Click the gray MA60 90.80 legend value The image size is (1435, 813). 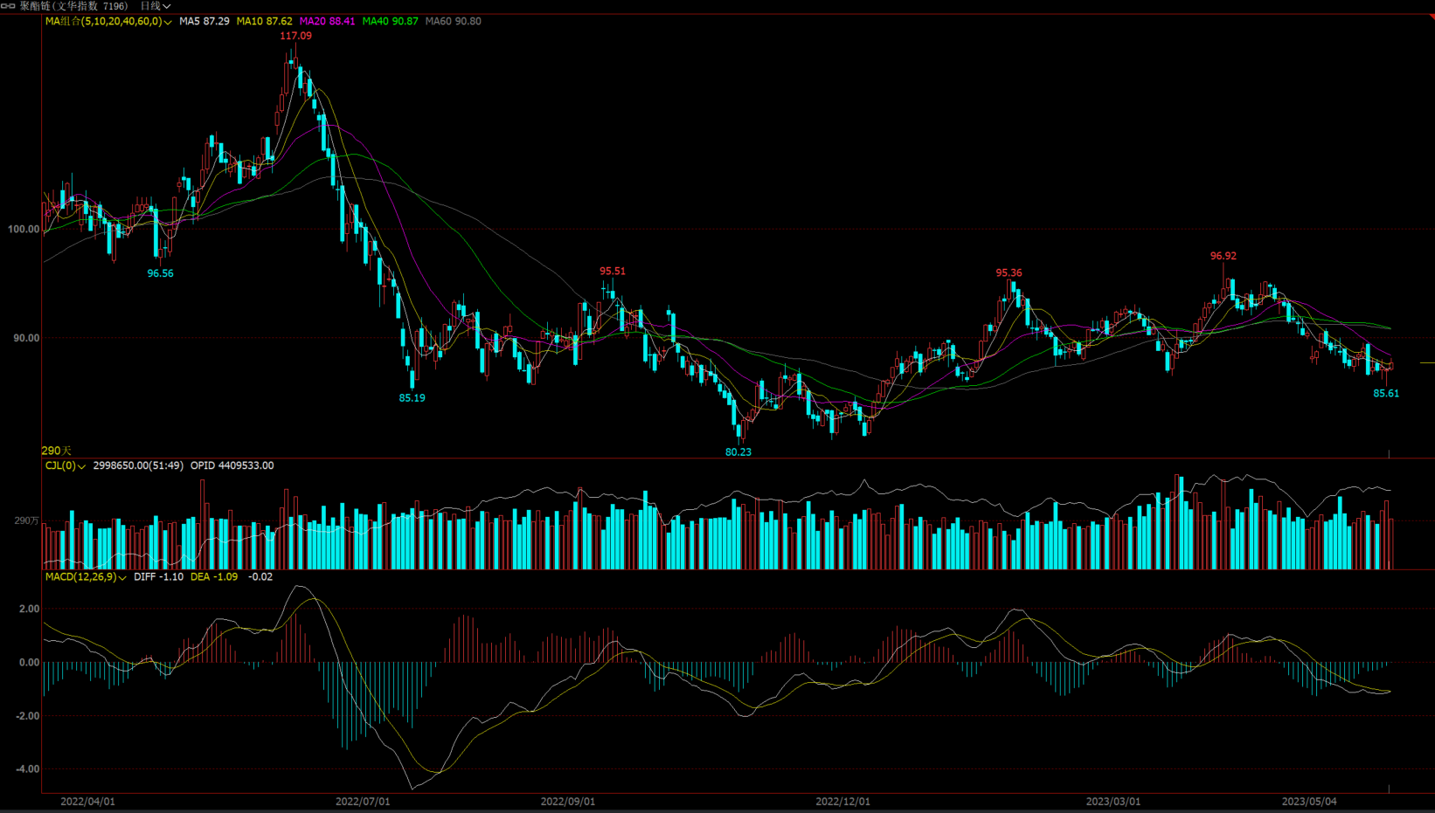[x=454, y=21]
